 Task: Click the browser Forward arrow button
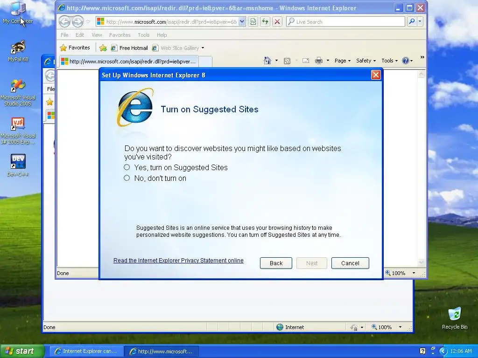coord(78,21)
